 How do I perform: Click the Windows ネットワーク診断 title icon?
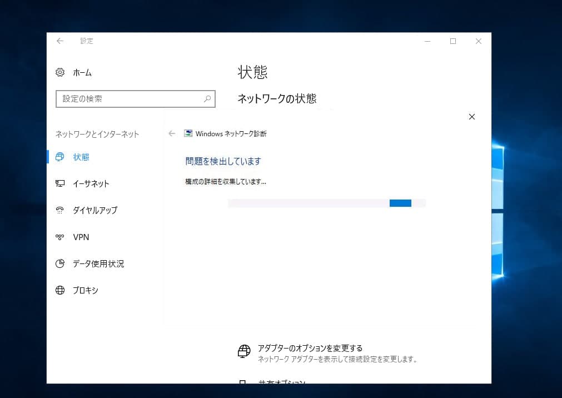pos(188,133)
